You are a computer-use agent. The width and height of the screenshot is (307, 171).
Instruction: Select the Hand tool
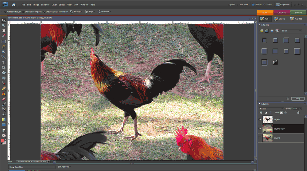tap(4, 31)
